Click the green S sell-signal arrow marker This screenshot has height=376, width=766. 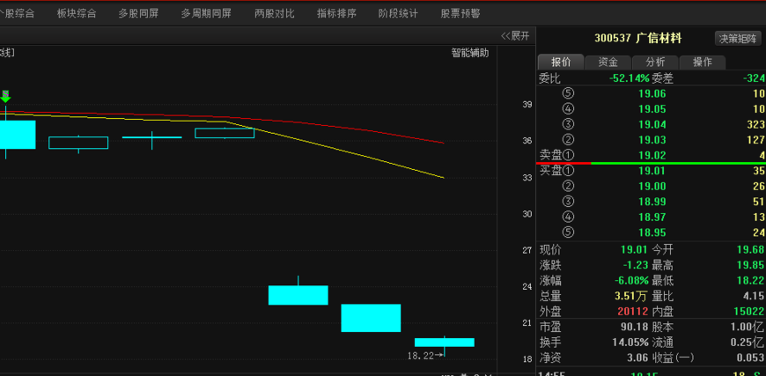[5, 95]
